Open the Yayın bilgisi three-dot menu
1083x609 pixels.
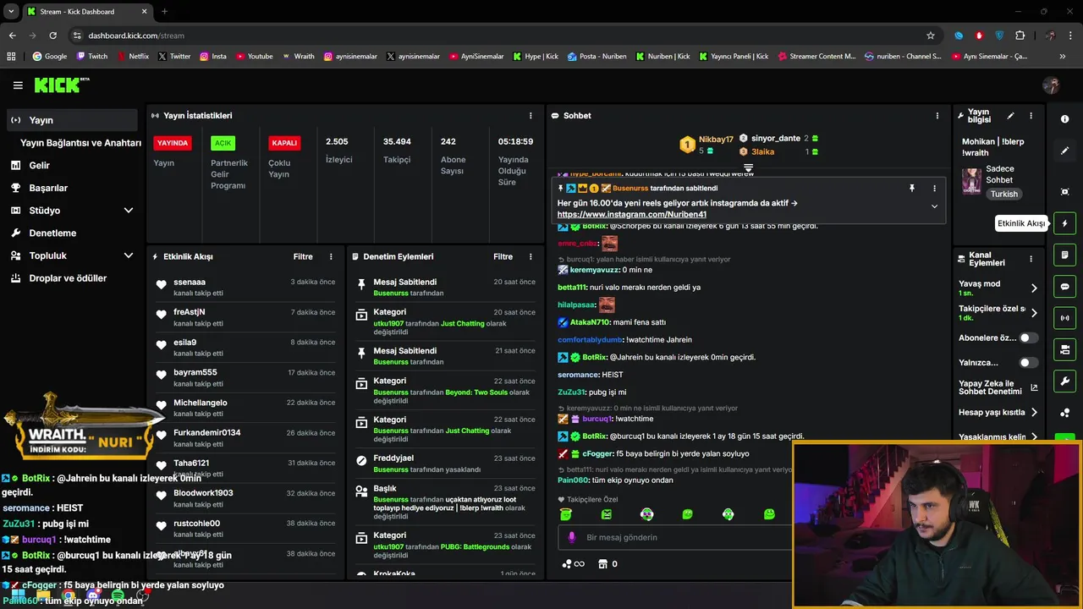pos(1031,116)
